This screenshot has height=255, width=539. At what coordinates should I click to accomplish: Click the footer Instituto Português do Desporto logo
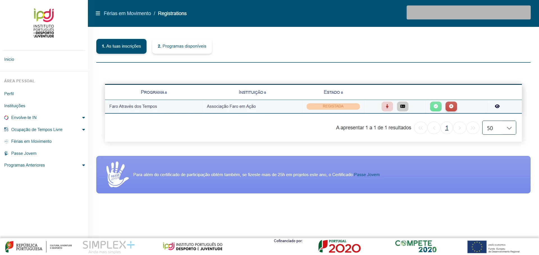coord(193,246)
